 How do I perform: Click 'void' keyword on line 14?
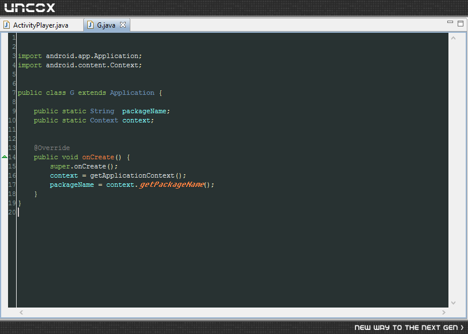click(x=70, y=158)
